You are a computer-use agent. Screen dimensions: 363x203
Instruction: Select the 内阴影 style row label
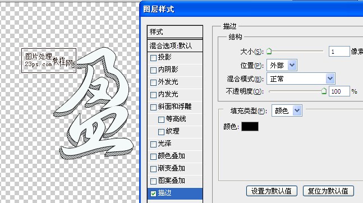click(x=168, y=70)
